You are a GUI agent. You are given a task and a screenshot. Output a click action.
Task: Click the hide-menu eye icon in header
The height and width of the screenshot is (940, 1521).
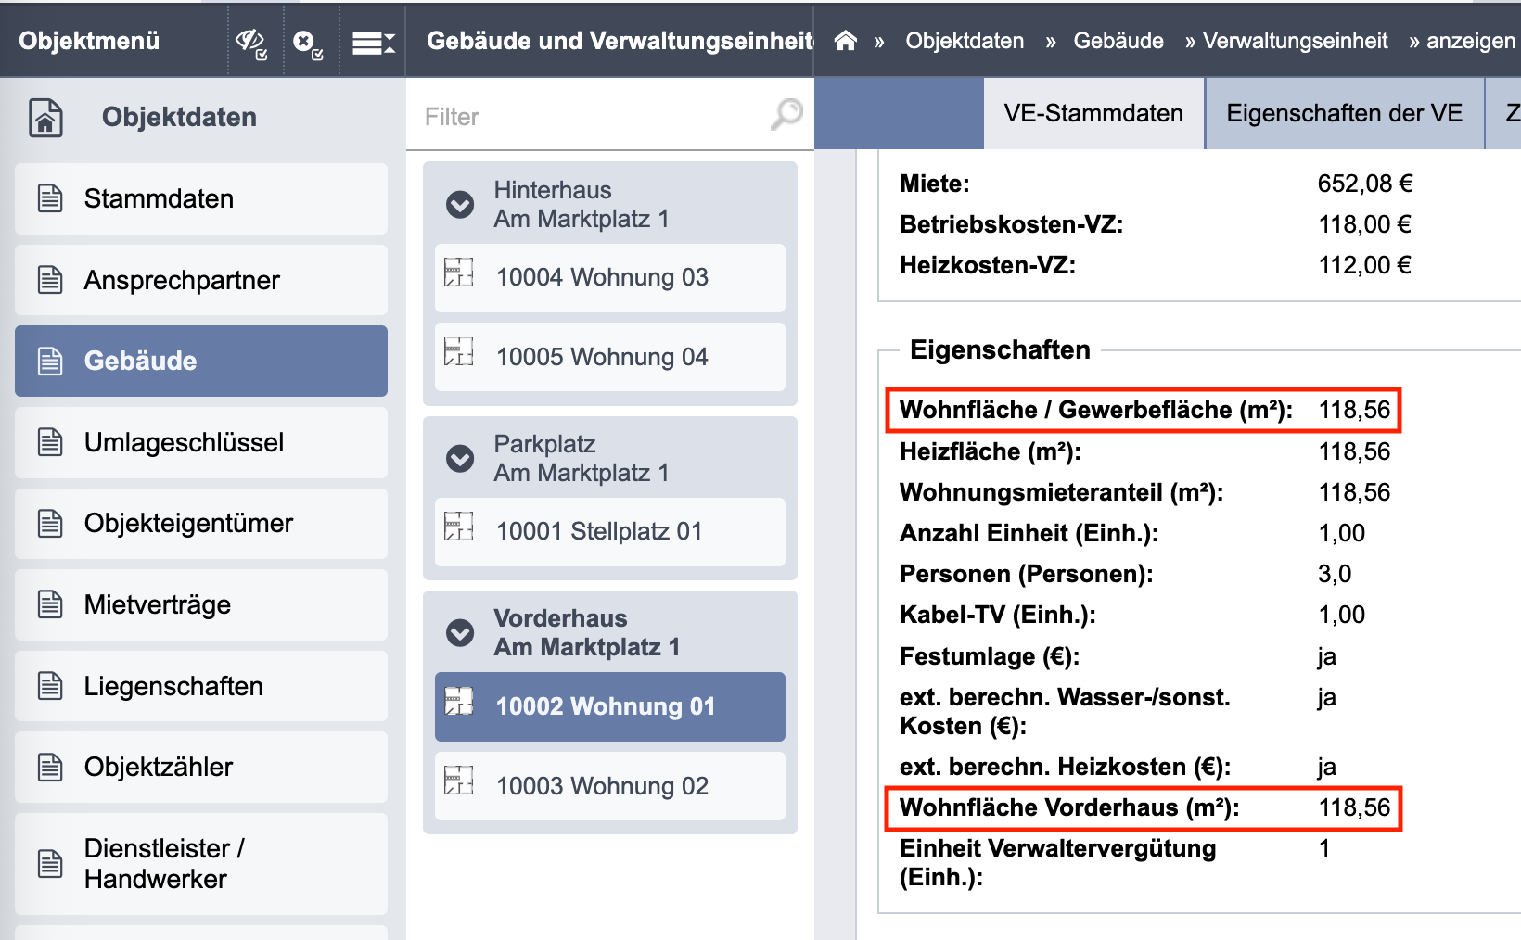[x=250, y=42]
